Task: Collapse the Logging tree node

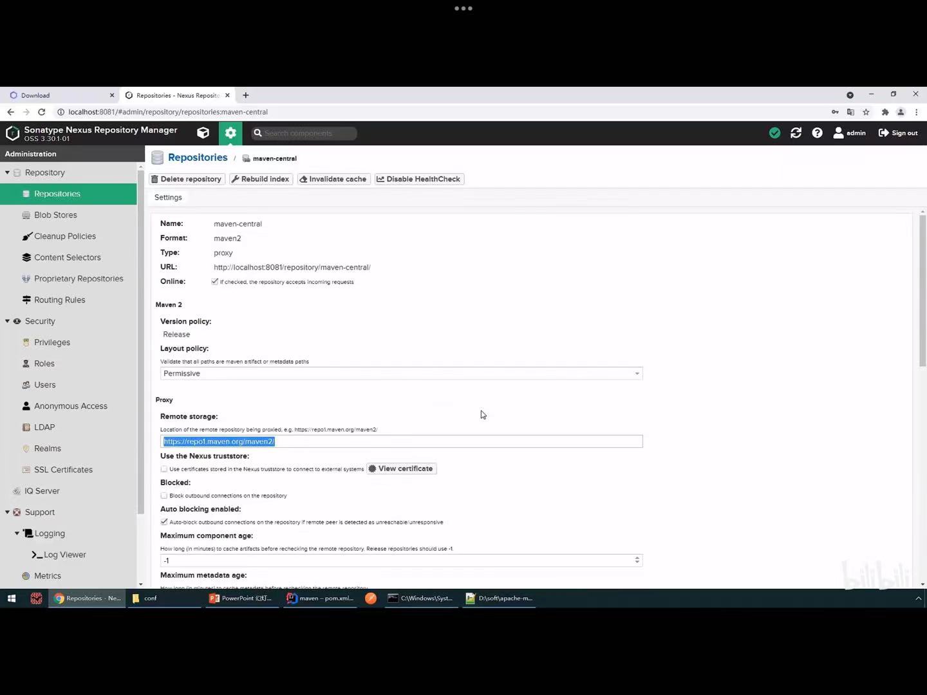Action: pyautogui.click(x=17, y=533)
